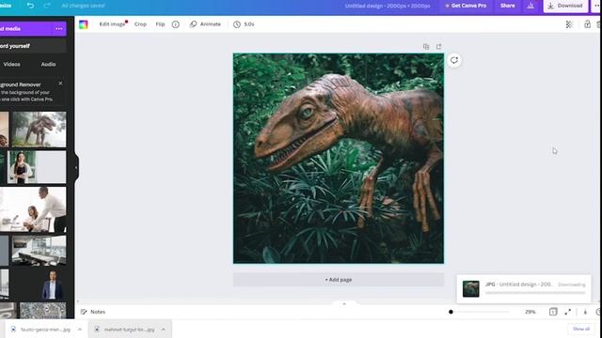Click the download progress bar
Viewport: 602px width, 338px height.
click(535, 293)
